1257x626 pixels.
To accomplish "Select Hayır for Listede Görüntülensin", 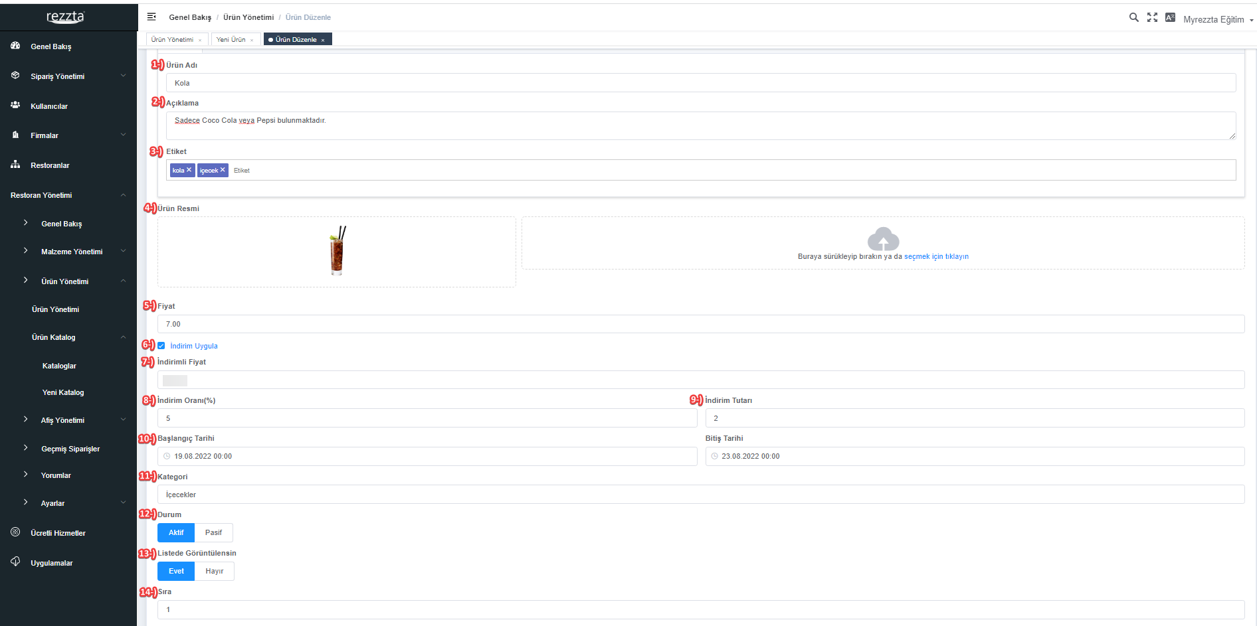I will pyautogui.click(x=215, y=571).
